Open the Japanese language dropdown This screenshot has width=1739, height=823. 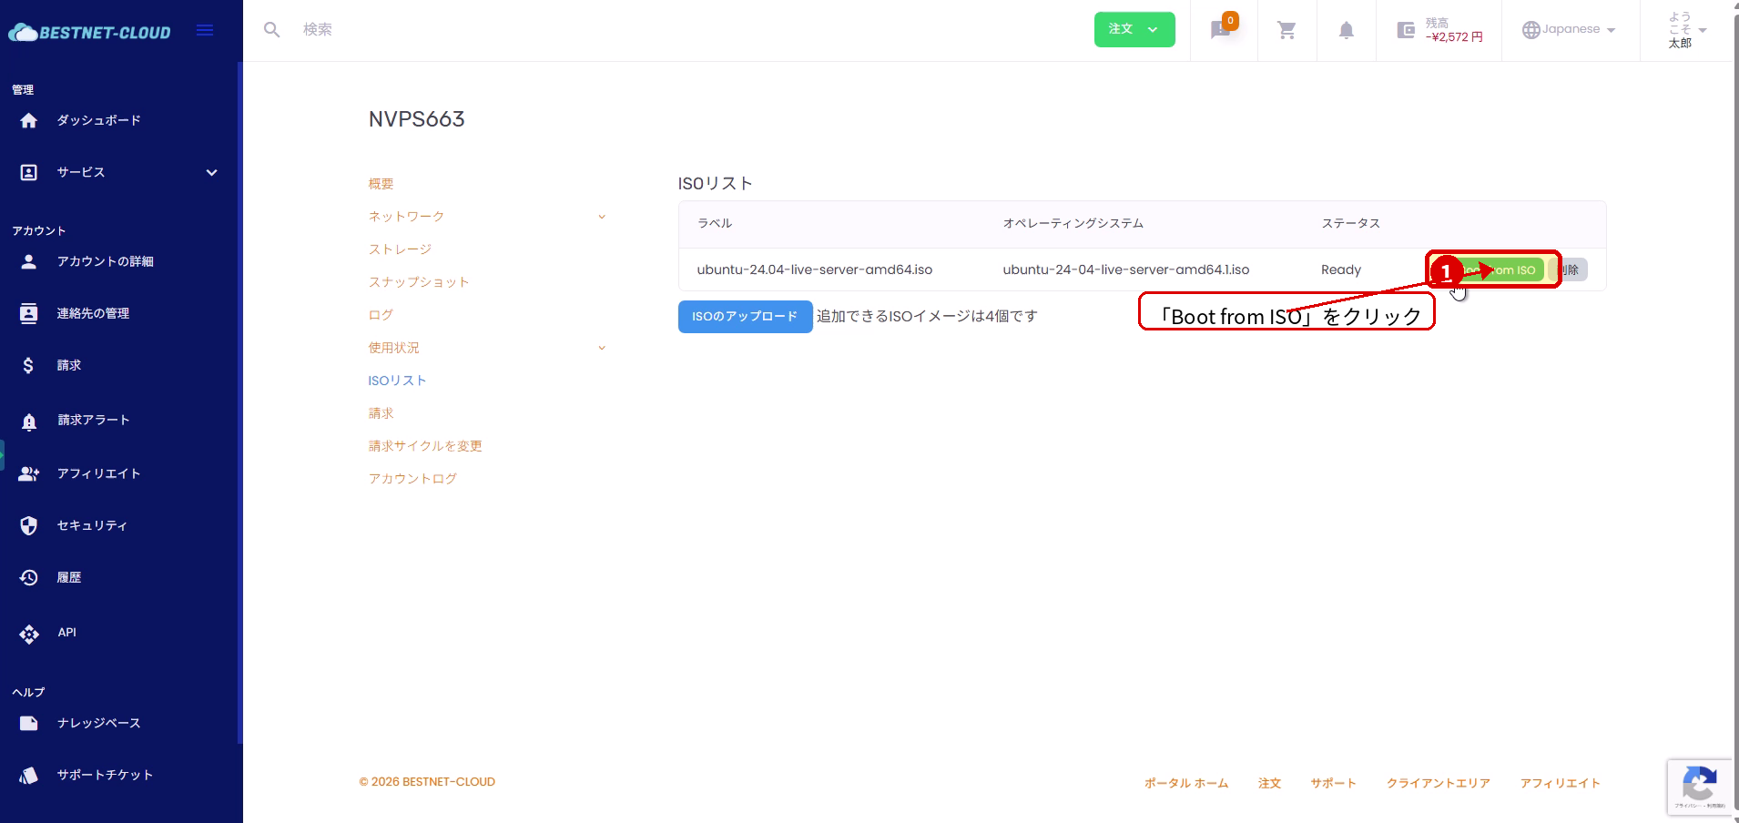pos(1569,29)
